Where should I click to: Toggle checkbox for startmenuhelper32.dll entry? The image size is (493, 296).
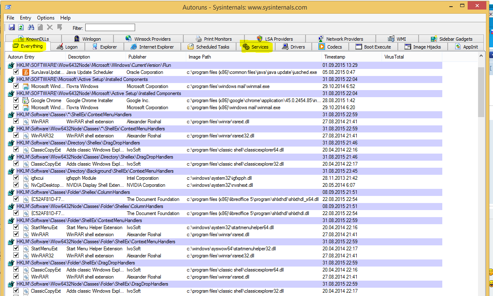click(x=16, y=248)
